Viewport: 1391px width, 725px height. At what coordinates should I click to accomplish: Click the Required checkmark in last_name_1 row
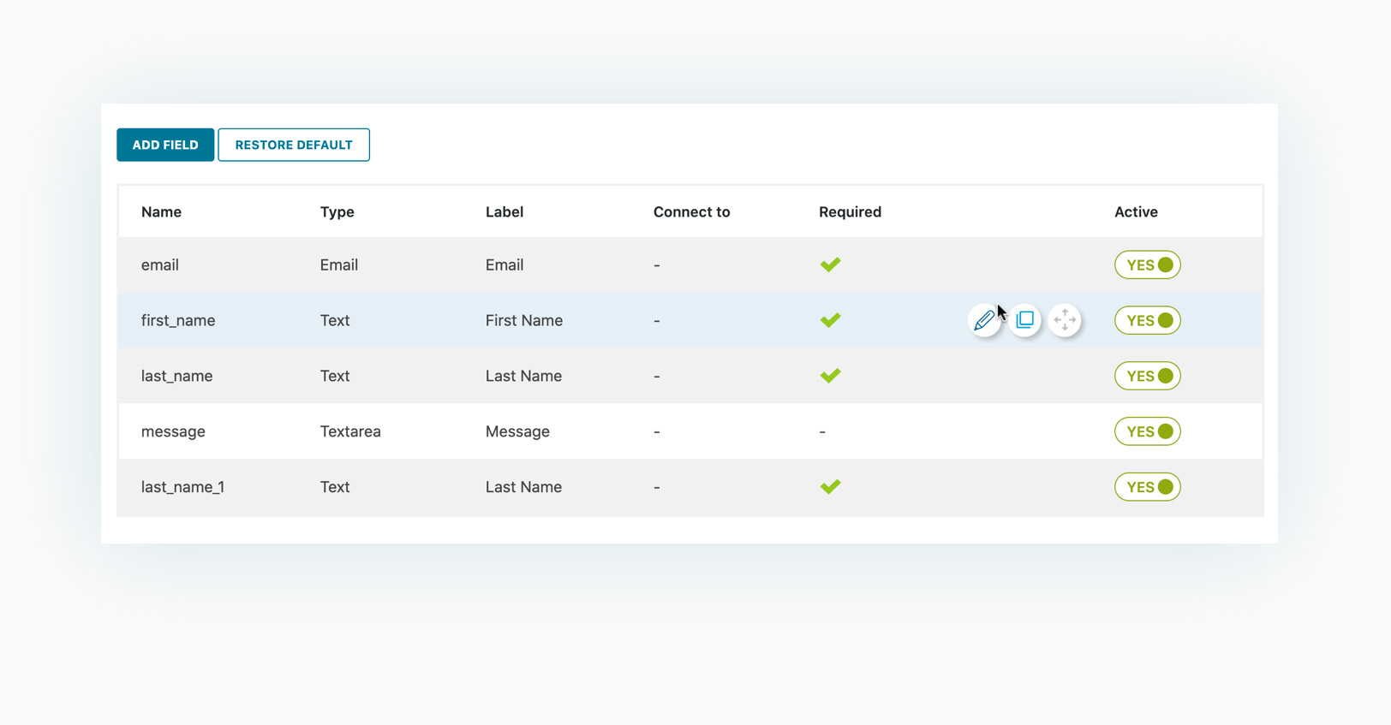click(830, 487)
